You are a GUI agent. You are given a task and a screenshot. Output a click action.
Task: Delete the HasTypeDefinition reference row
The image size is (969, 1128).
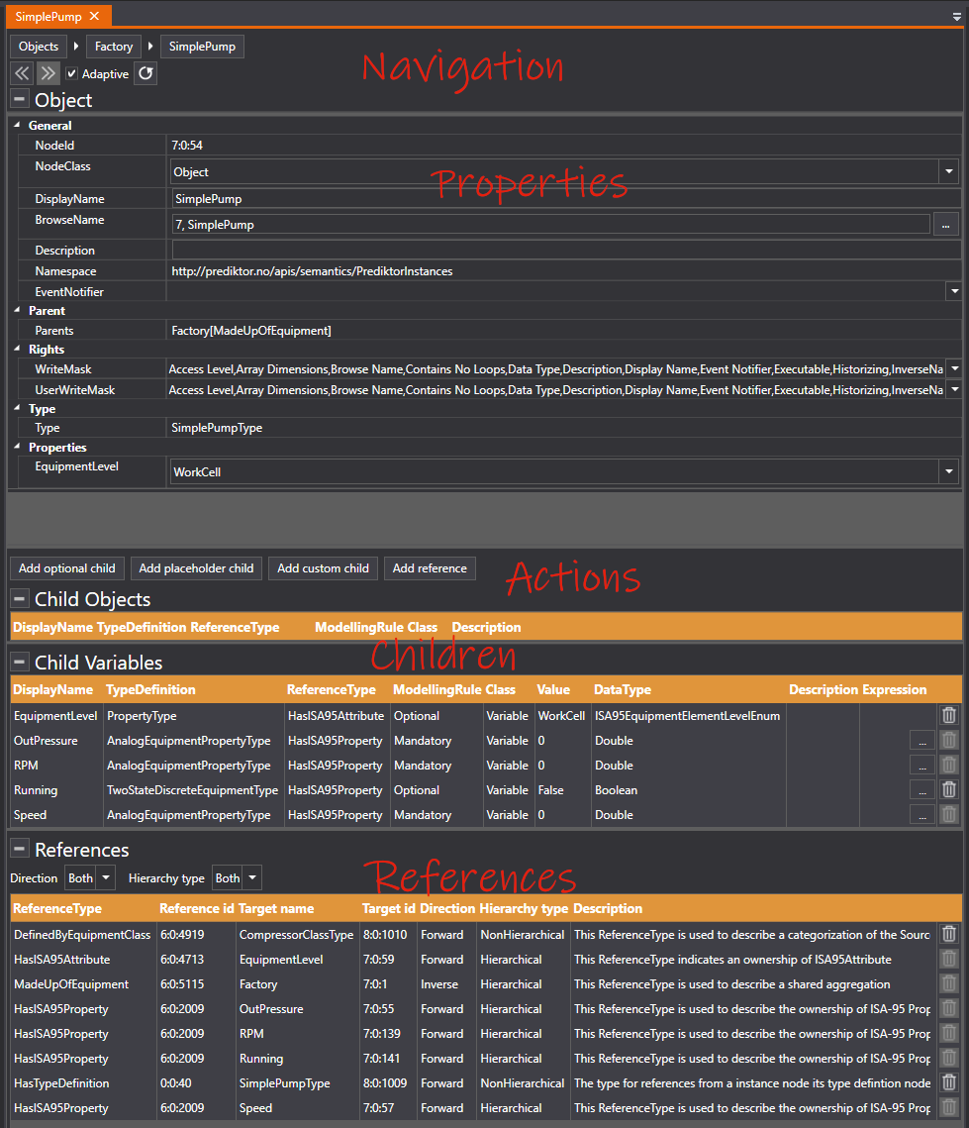948,1082
